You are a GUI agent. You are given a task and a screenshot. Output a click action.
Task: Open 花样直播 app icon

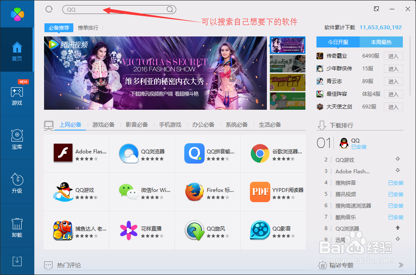129,231
